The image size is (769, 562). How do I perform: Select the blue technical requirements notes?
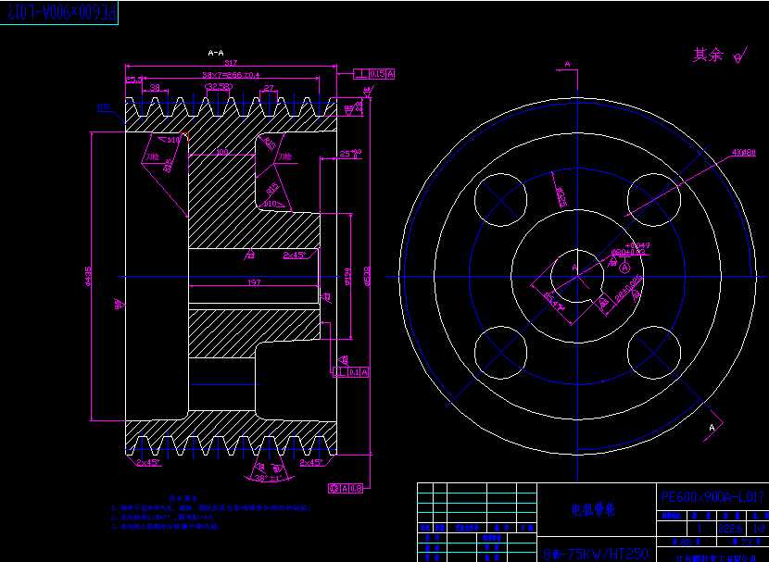[x=211, y=513]
